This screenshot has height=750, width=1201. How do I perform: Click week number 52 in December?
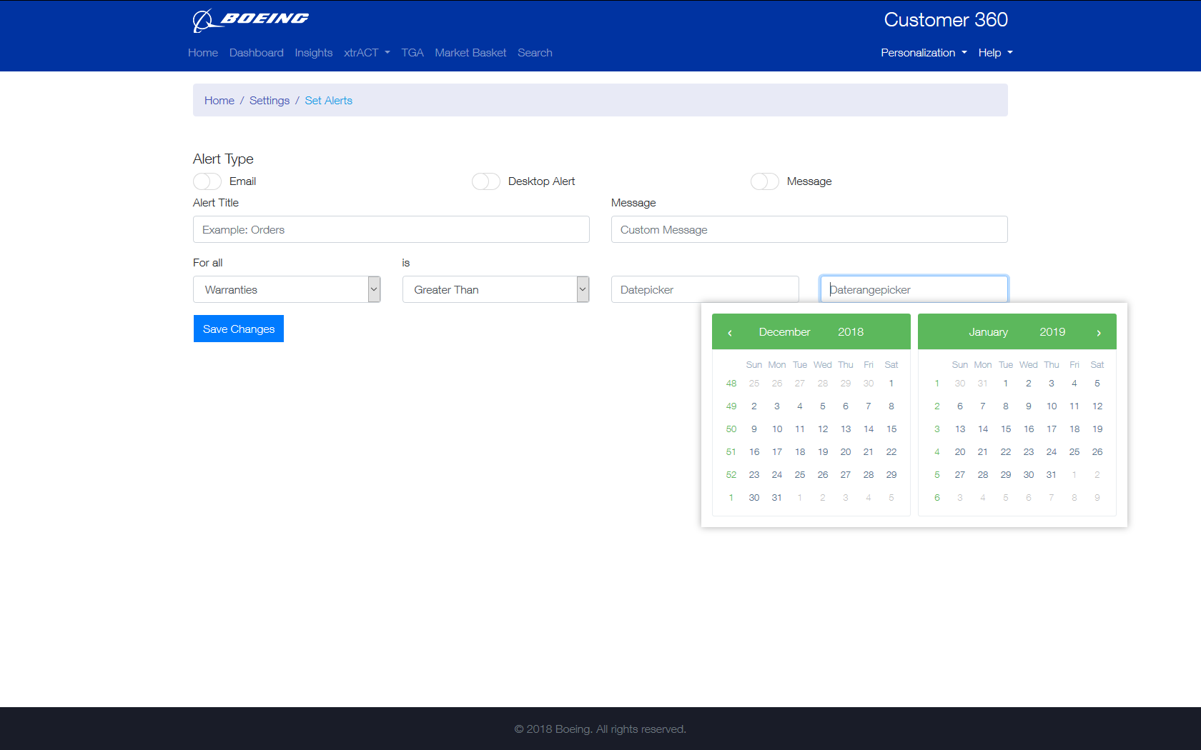(731, 475)
